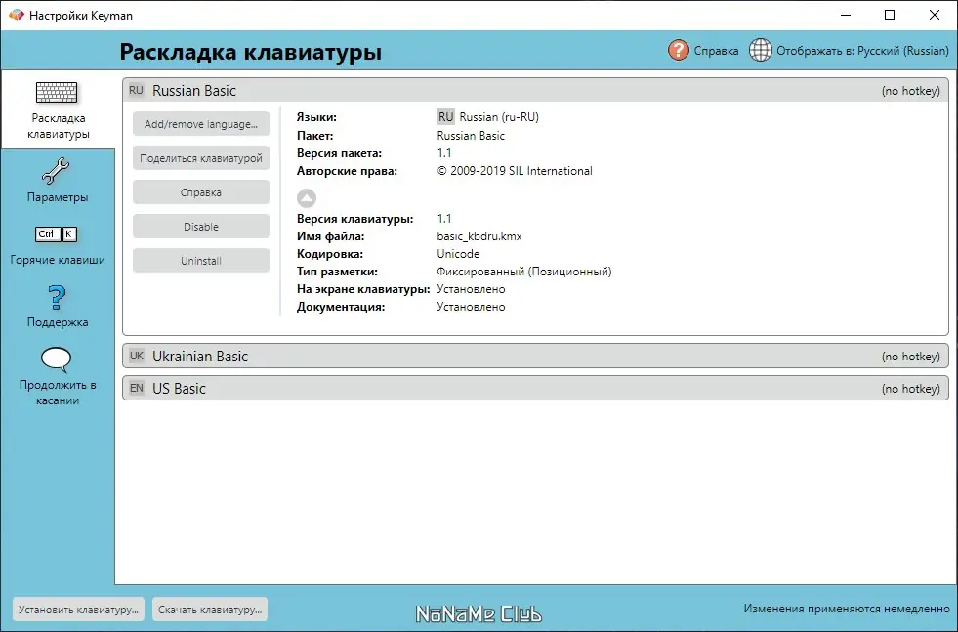Viewport: 958px width, 632px height.
Task: Click the Версия клавиатуры value 1.1
Action: (444, 219)
